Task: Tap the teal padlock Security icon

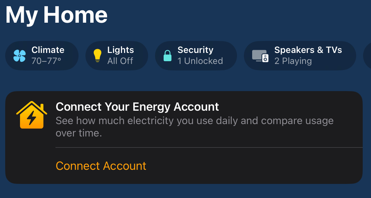Action: pos(167,56)
